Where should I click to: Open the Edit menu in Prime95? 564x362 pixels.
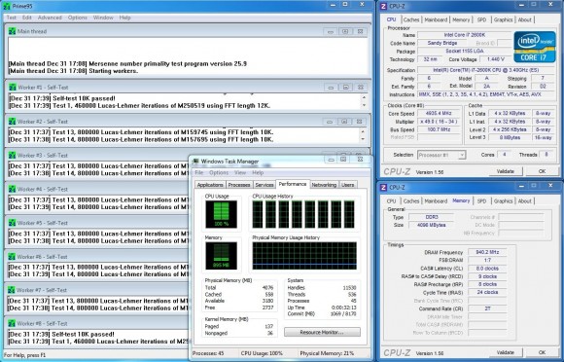pos(27,18)
